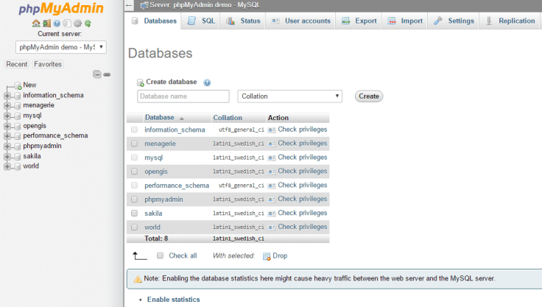Tick the opengis row checkbox
The height and width of the screenshot is (307, 542).
[x=135, y=171]
